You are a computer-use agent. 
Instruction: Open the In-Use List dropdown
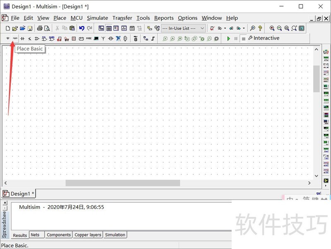pyautogui.click(x=201, y=28)
